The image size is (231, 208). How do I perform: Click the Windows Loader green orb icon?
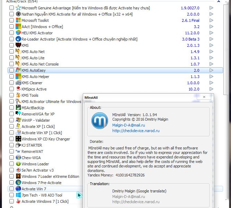click(x=18, y=164)
